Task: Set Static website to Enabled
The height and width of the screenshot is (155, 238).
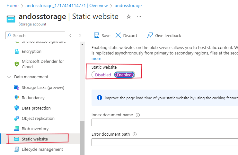Action: [124, 75]
